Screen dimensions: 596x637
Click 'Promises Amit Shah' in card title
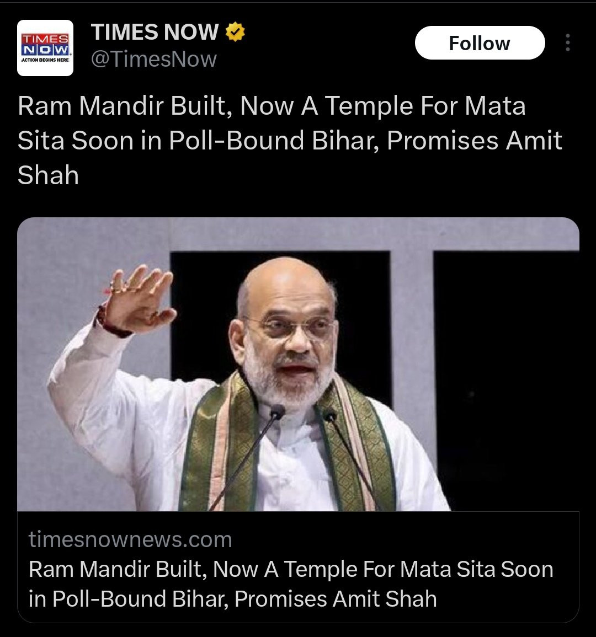pos(336,599)
